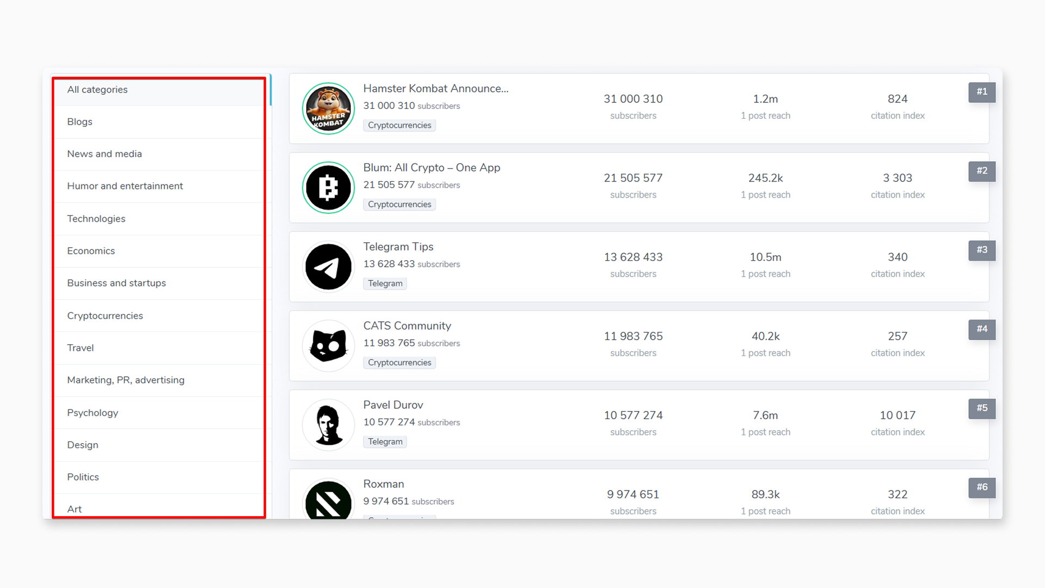Screen dimensions: 1045x588
Task: Click the Cryptocurrencies tag under Hamster Kombat
Action: pos(399,125)
